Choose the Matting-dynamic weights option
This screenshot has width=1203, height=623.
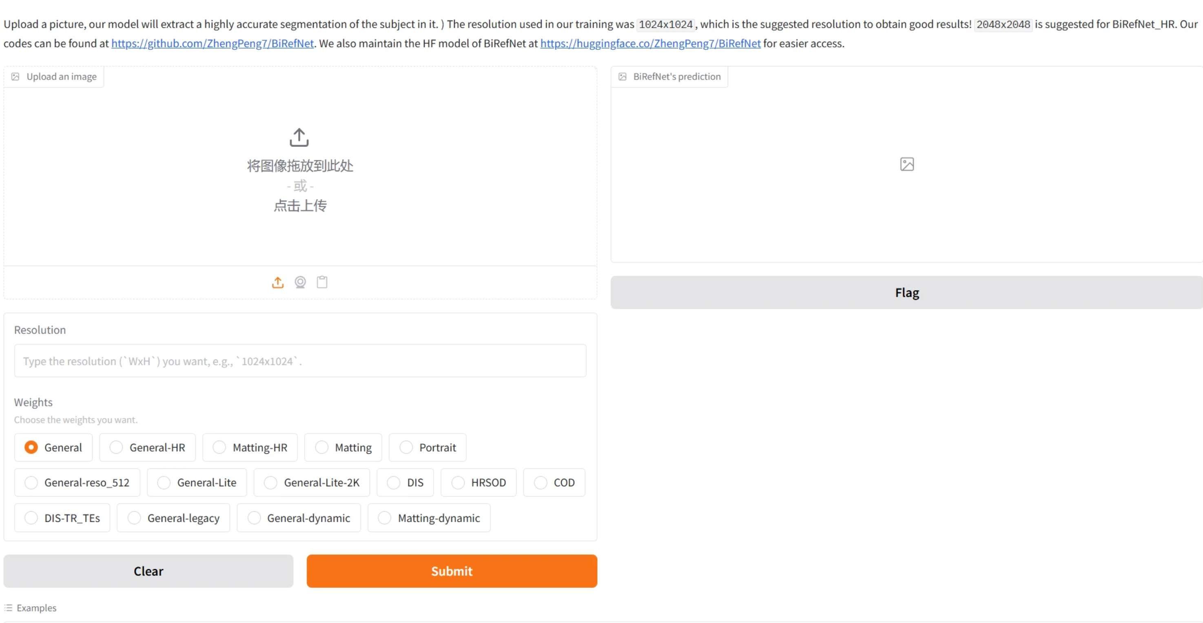pos(385,518)
